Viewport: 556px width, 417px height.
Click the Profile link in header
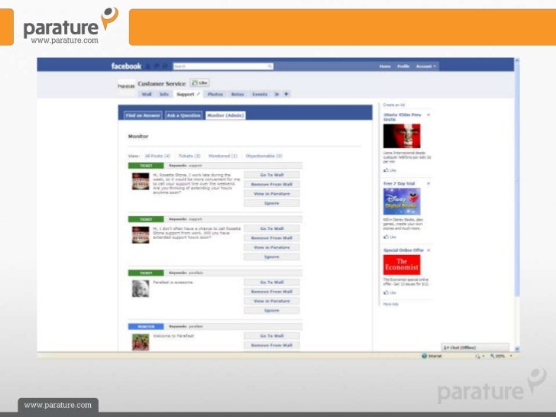point(403,66)
